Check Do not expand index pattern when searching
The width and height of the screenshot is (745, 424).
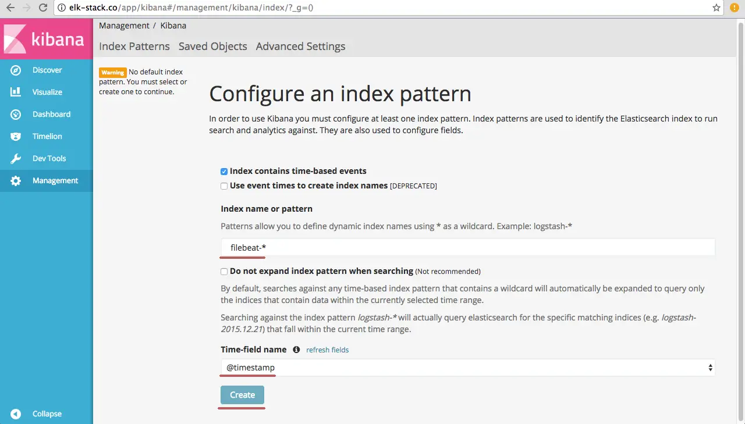coord(224,272)
